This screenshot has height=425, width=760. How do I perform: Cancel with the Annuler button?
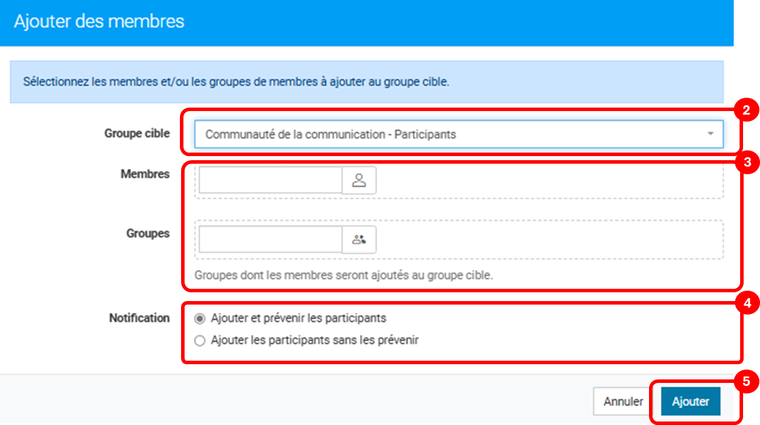pos(623,402)
